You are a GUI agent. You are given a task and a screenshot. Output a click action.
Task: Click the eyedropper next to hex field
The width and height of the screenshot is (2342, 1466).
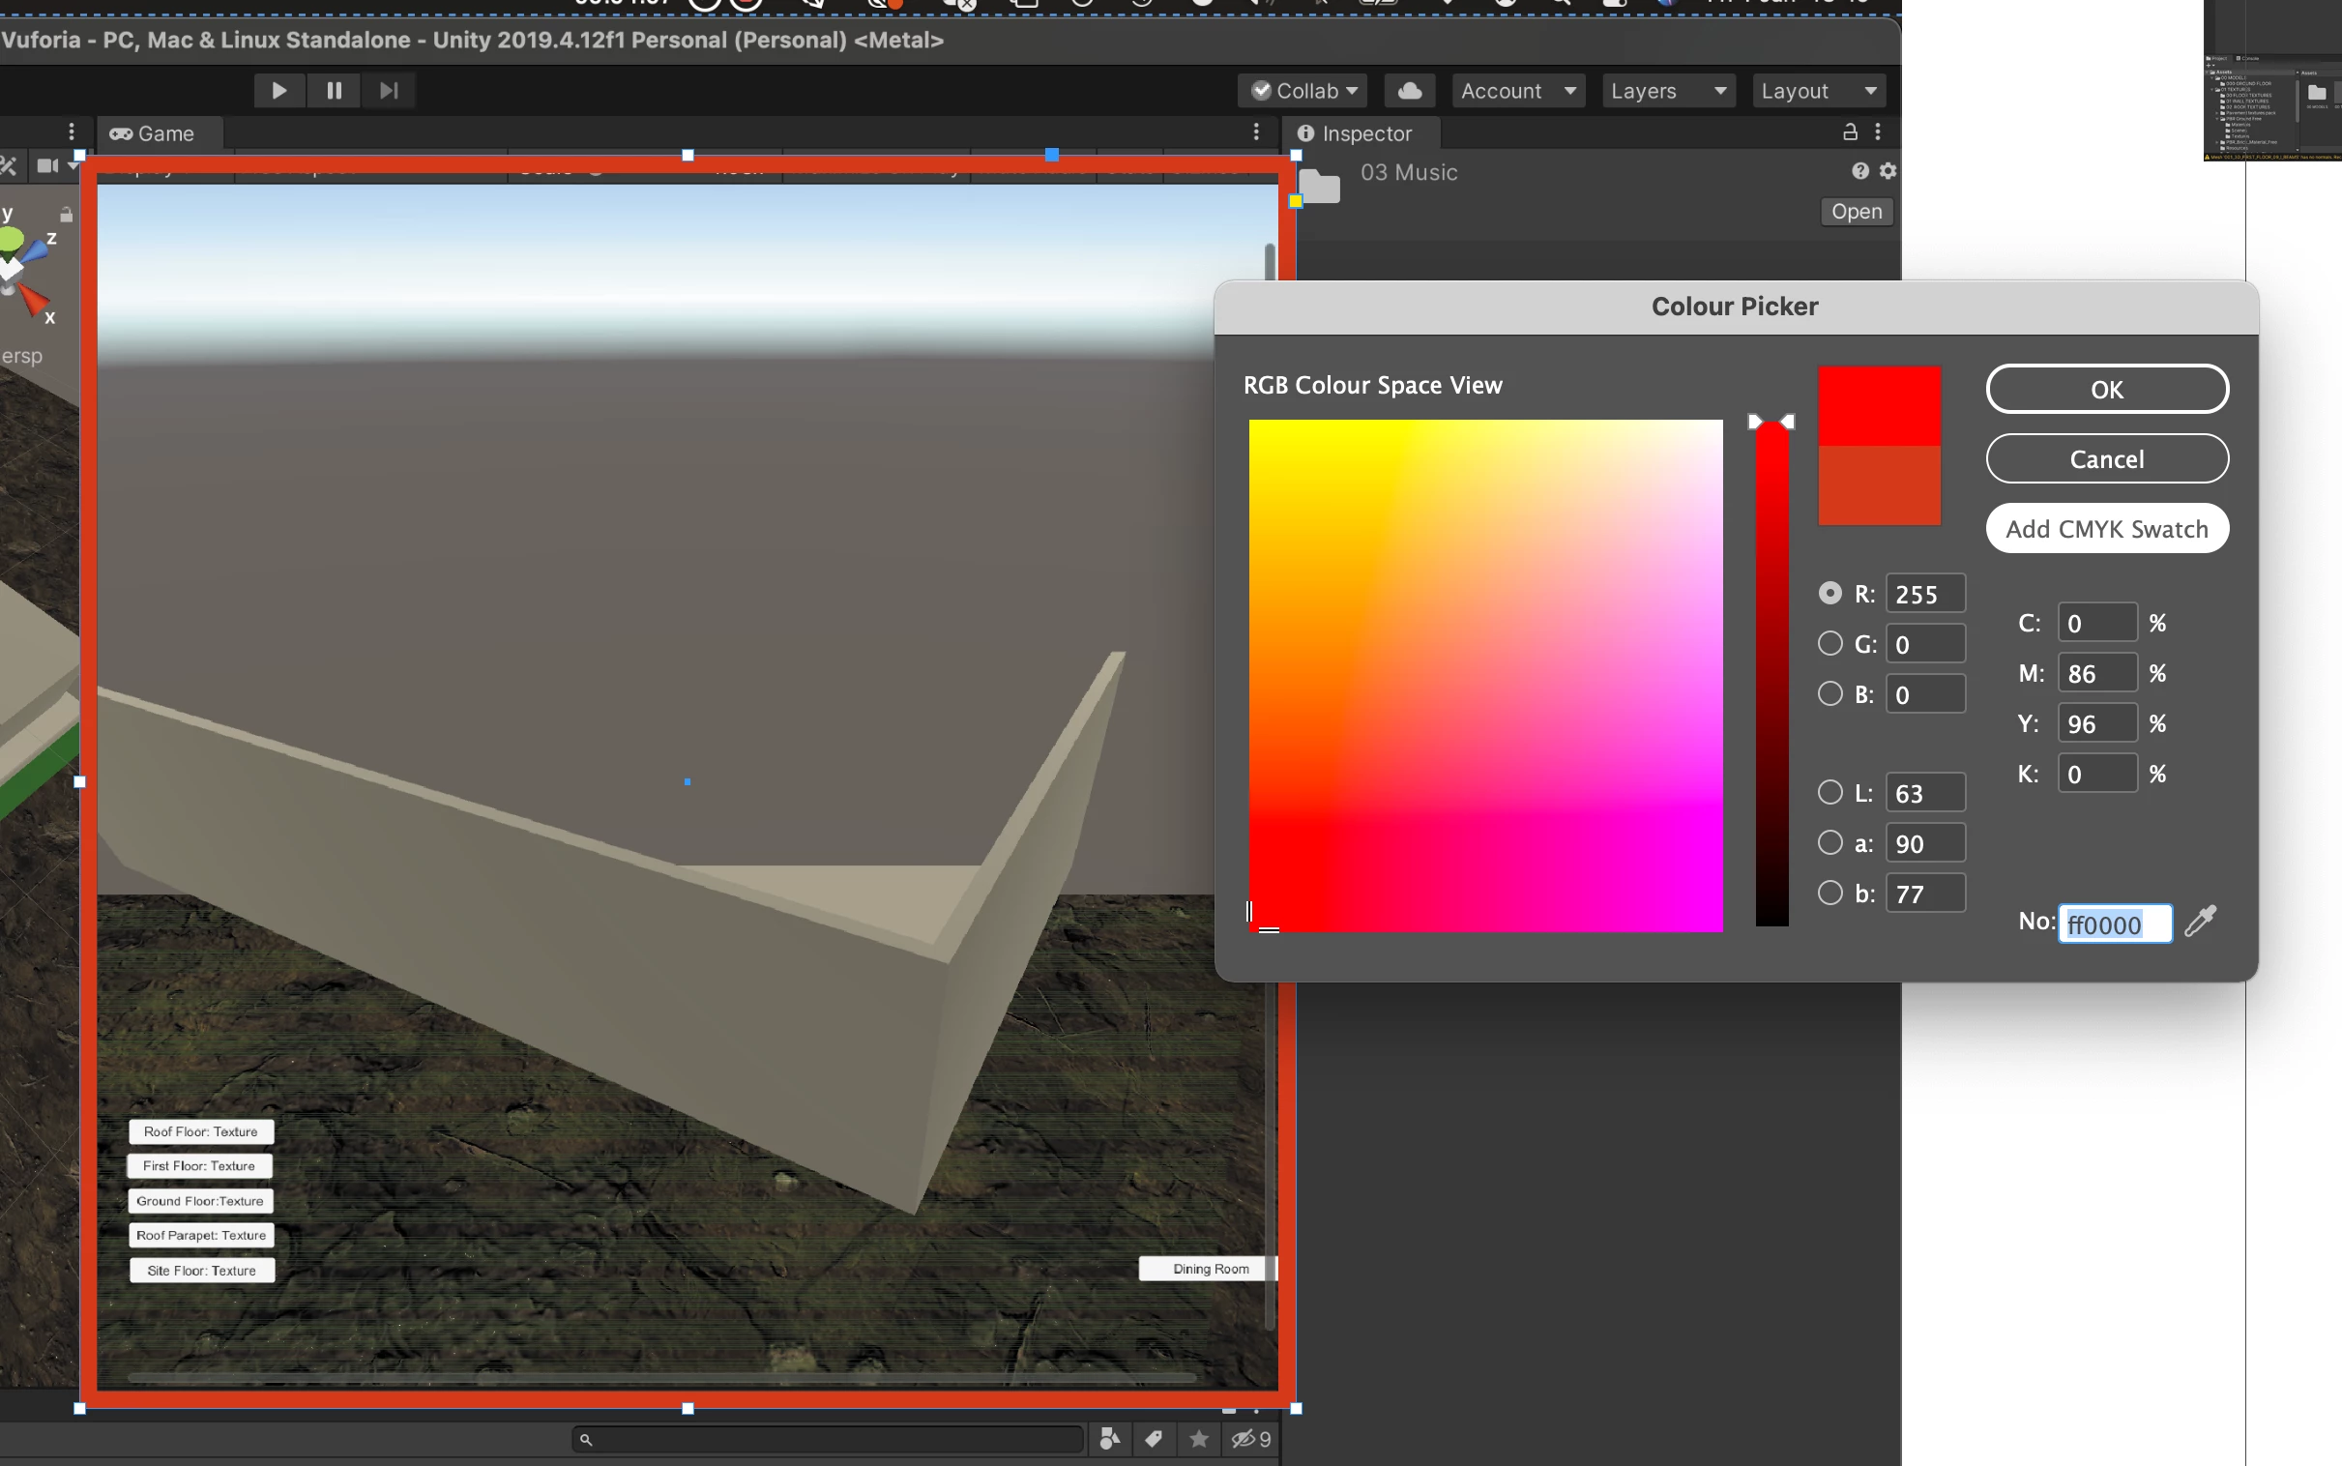(x=2200, y=921)
